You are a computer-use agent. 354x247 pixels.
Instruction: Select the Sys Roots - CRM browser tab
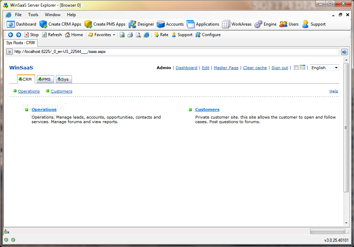point(20,43)
